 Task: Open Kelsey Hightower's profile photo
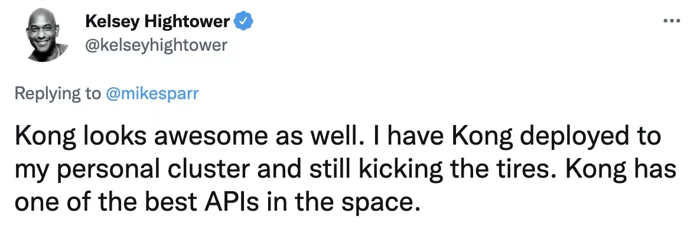[x=46, y=35]
